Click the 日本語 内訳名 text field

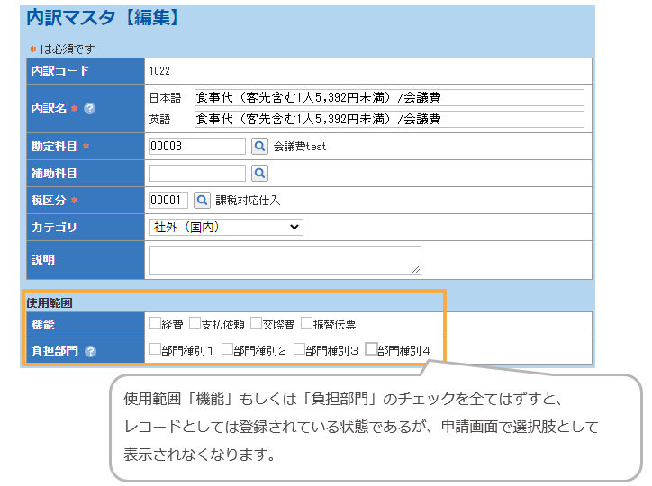(389, 97)
